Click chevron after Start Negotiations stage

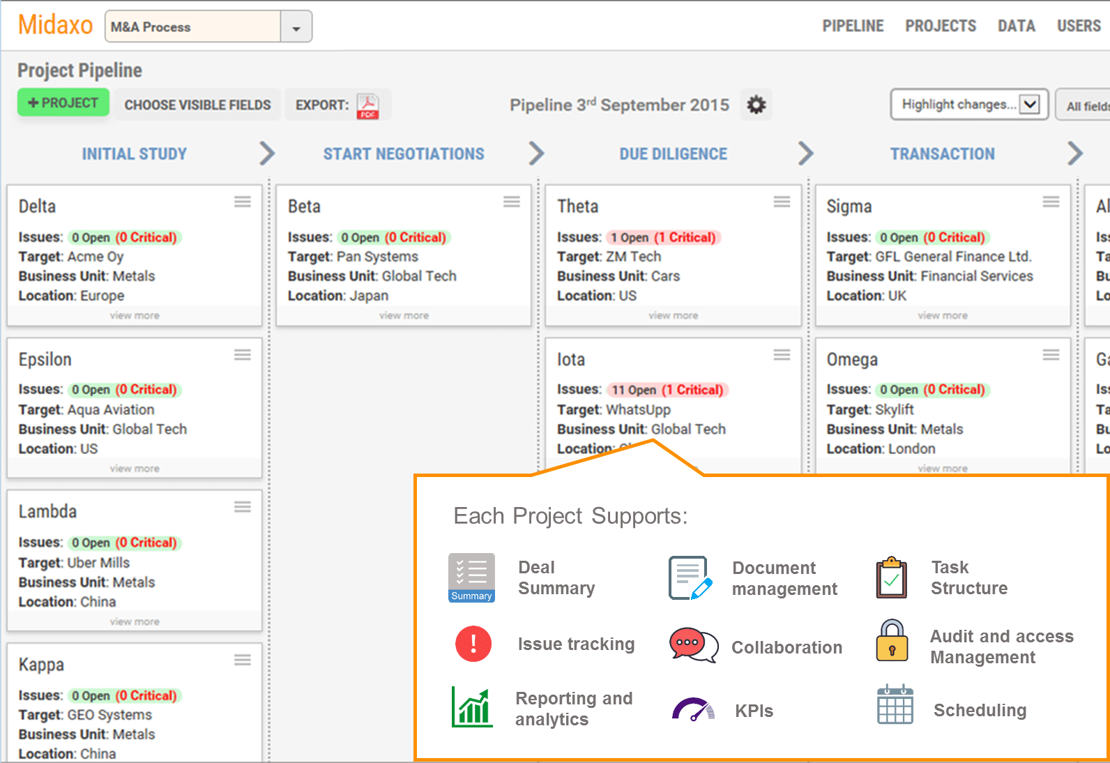536,153
